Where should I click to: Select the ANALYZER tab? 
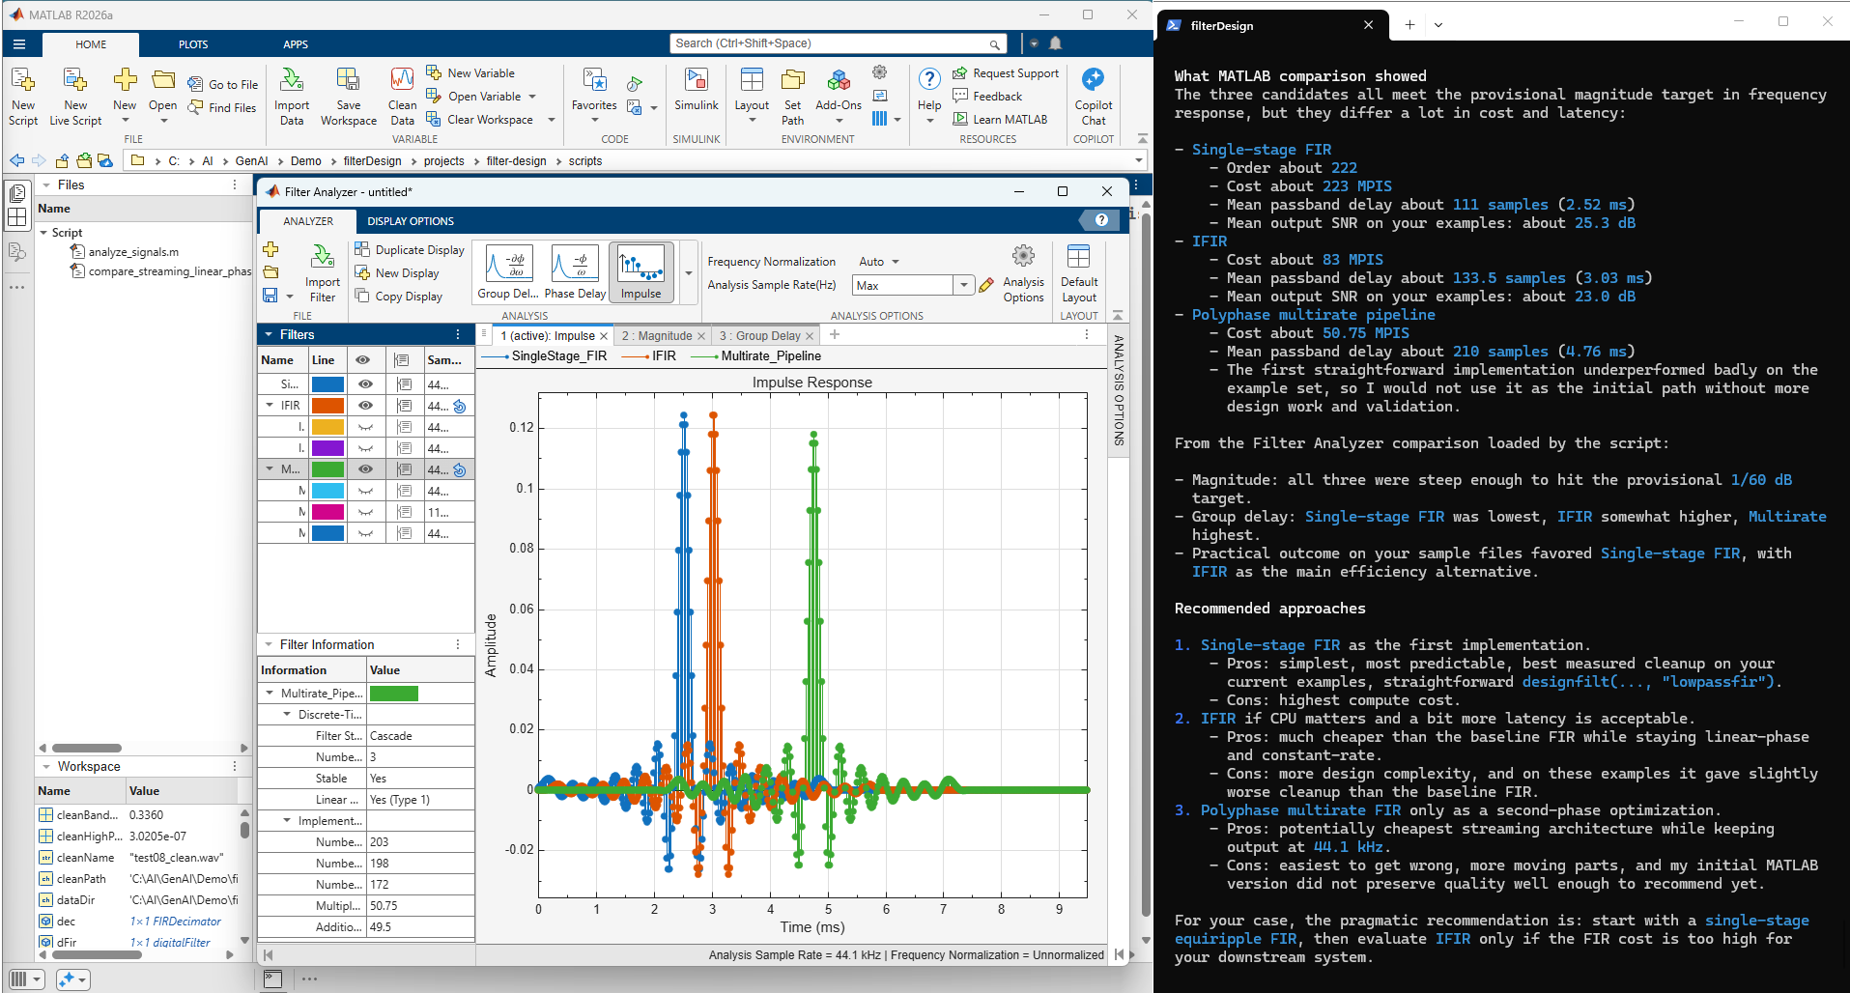tap(308, 221)
